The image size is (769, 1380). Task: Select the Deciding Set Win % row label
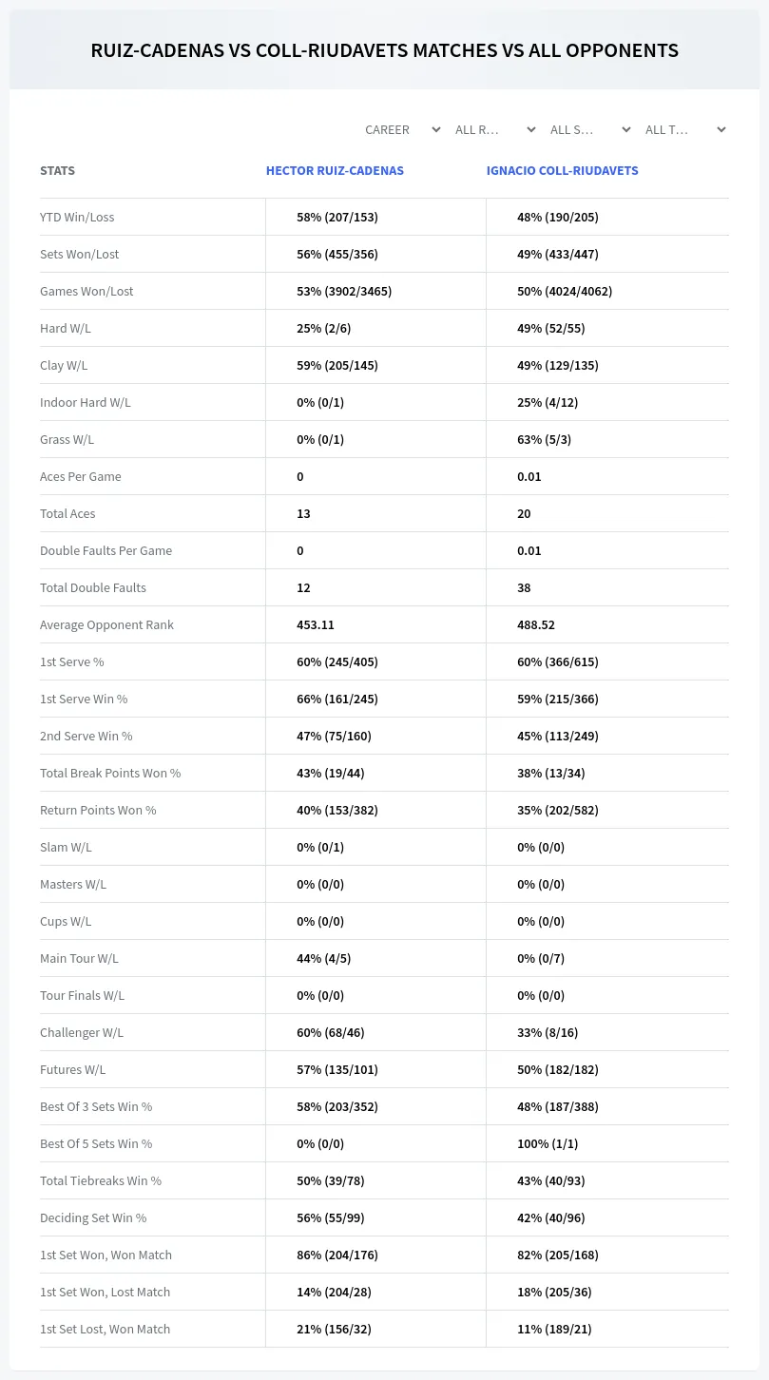click(x=93, y=1218)
